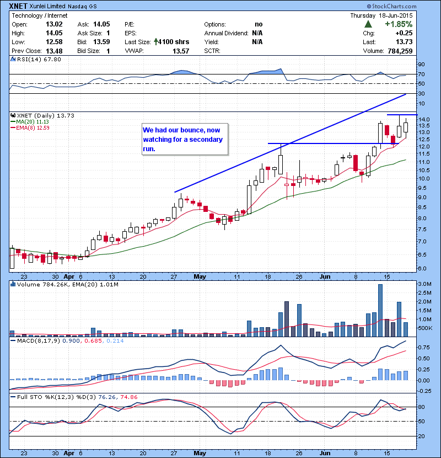The height and width of the screenshot is (458, 441).
Task: Click the green up-triangle change indicator
Action: (x=368, y=24)
